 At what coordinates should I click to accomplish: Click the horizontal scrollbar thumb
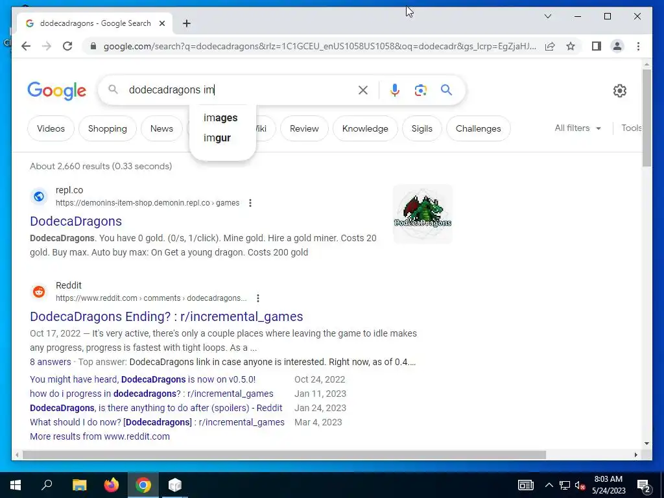tap(284, 455)
